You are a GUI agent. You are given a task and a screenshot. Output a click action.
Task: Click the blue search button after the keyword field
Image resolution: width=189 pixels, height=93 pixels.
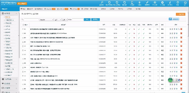point(87,20)
